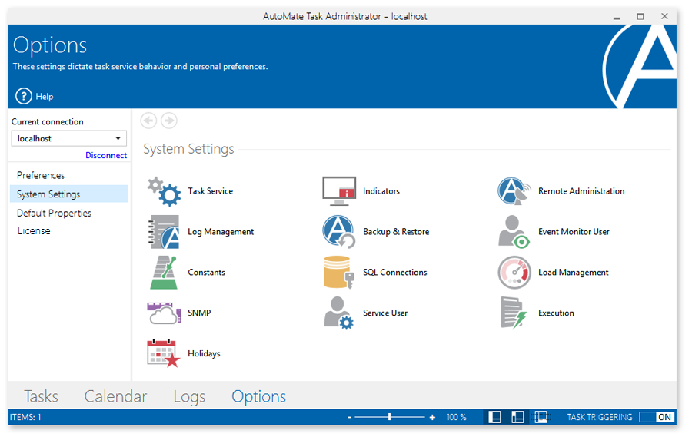The width and height of the screenshot is (692, 437).
Task: Click the 100 % zoom value
Action: point(456,417)
